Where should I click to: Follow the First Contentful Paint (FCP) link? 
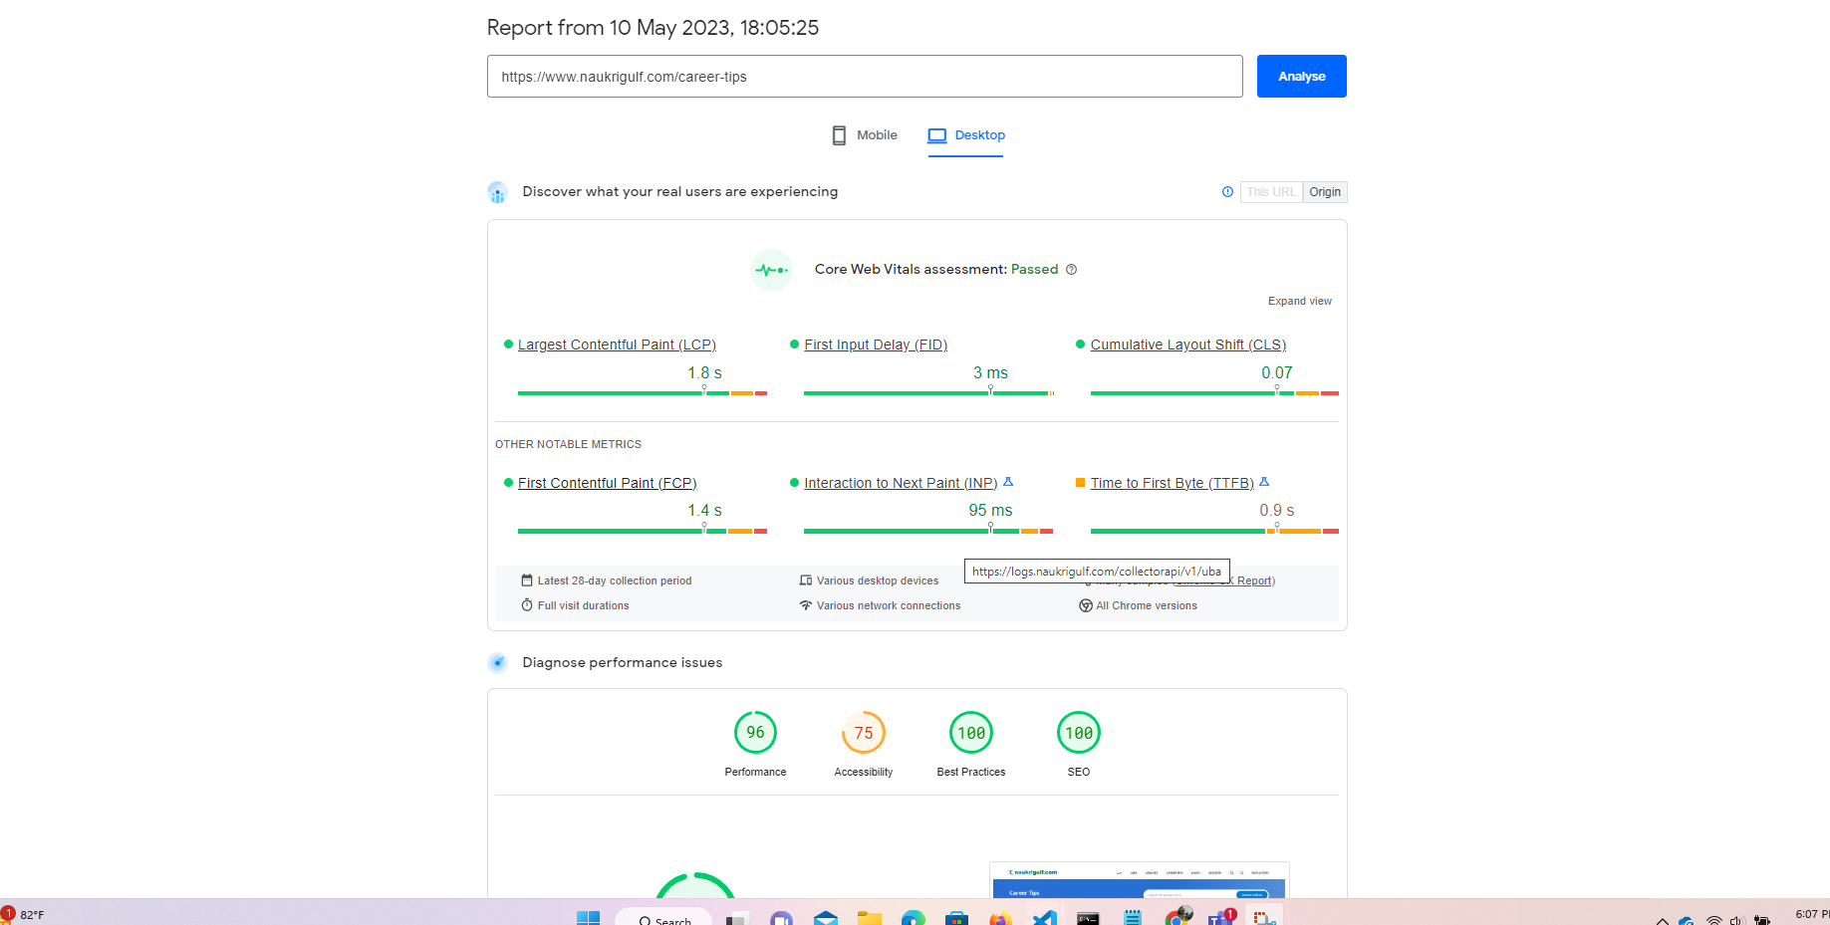pyautogui.click(x=607, y=483)
